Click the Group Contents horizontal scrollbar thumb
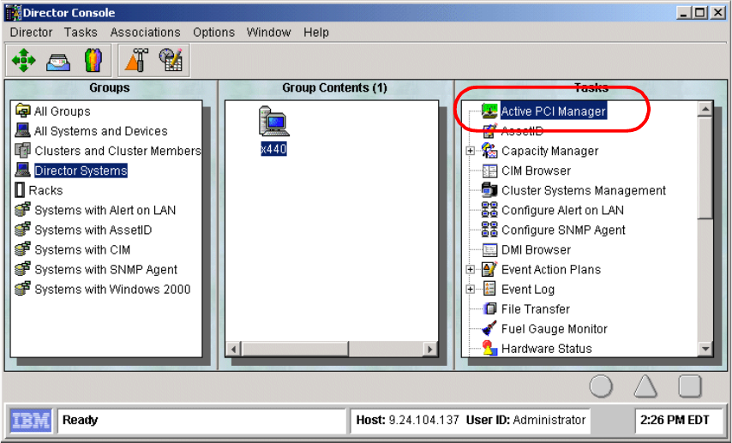Viewport: 732px width, 443px height. tap(295, 349)
